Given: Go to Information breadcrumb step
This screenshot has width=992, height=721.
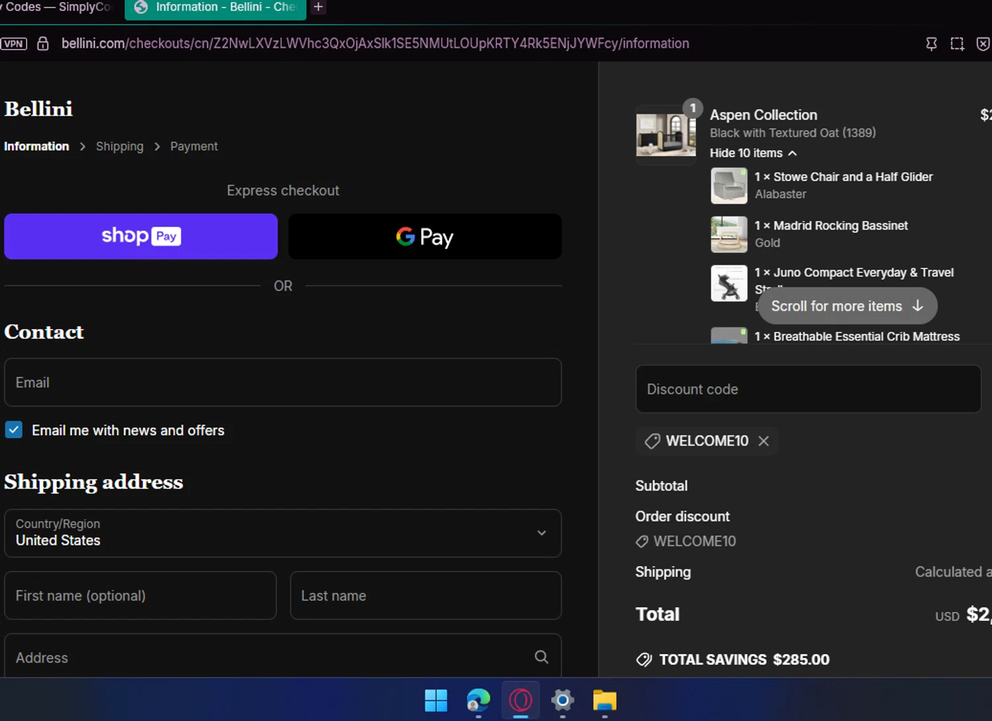Looking at the screenshot, I should click(x=36, y=147).
